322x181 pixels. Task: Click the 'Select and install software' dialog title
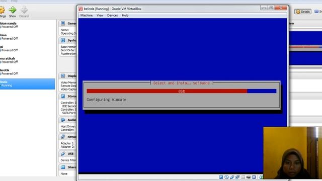point(182,83)
